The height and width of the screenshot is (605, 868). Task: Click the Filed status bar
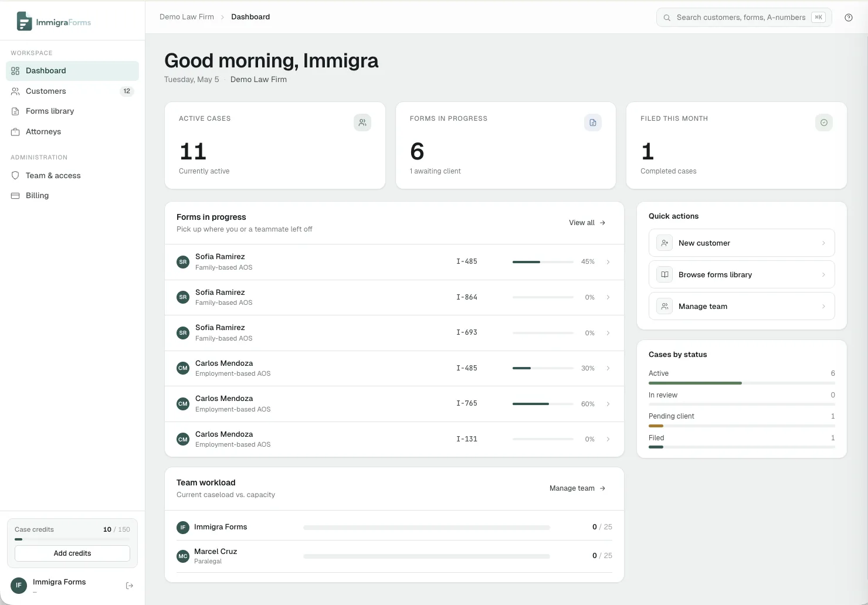click(x=741, y=447)
